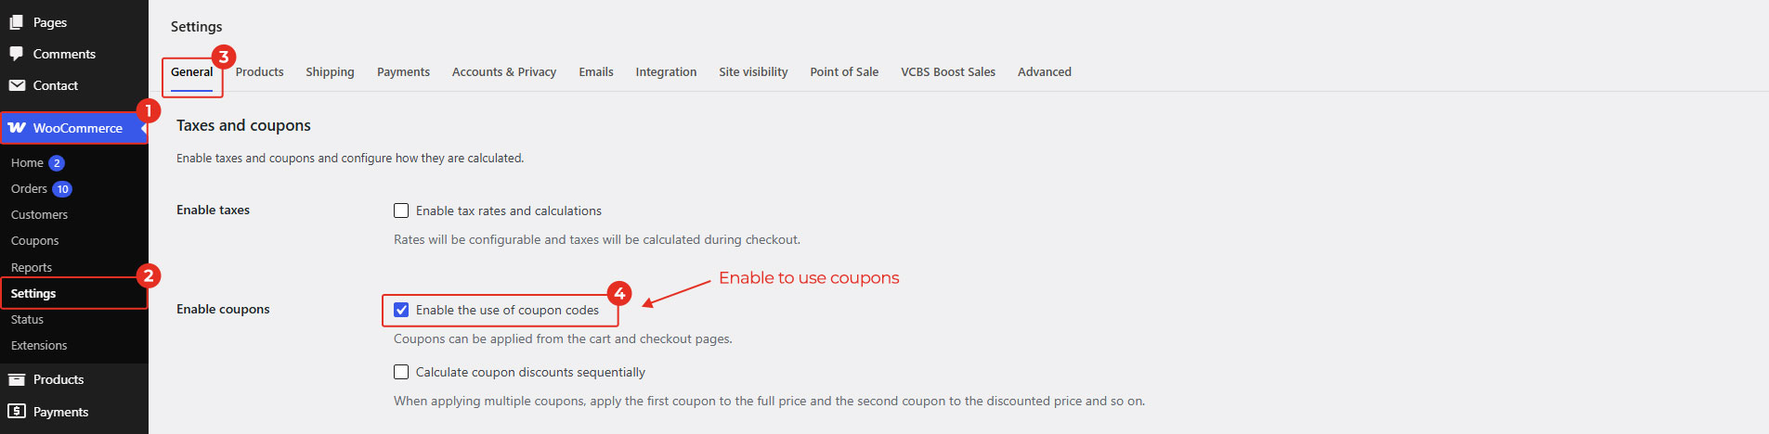Select the VCBS Boost Sales tab
Screen dimensions: 1769x434
pyautogui.click(x=948, y=72)
